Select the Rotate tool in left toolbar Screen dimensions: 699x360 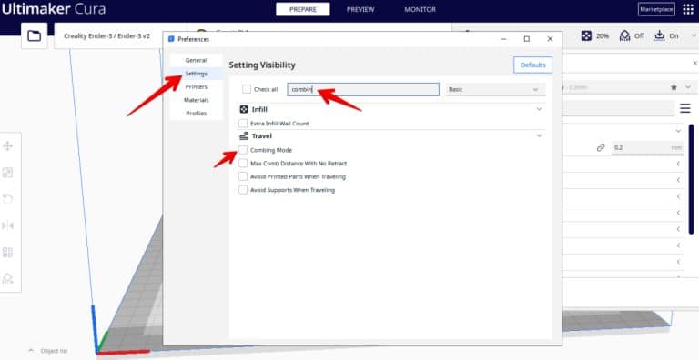(7, 199)
